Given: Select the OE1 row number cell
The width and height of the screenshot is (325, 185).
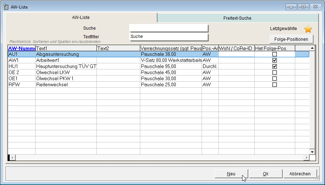Looking at the screenshot, I should pyautogui.click(x=22, y=79).
